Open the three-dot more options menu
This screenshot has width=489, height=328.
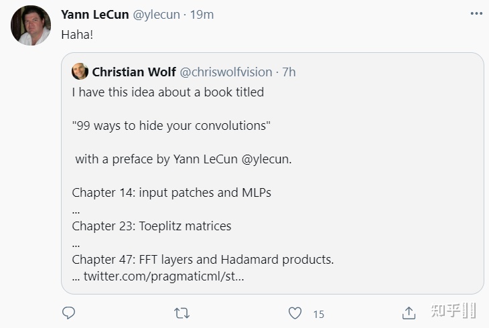[476, 13]
